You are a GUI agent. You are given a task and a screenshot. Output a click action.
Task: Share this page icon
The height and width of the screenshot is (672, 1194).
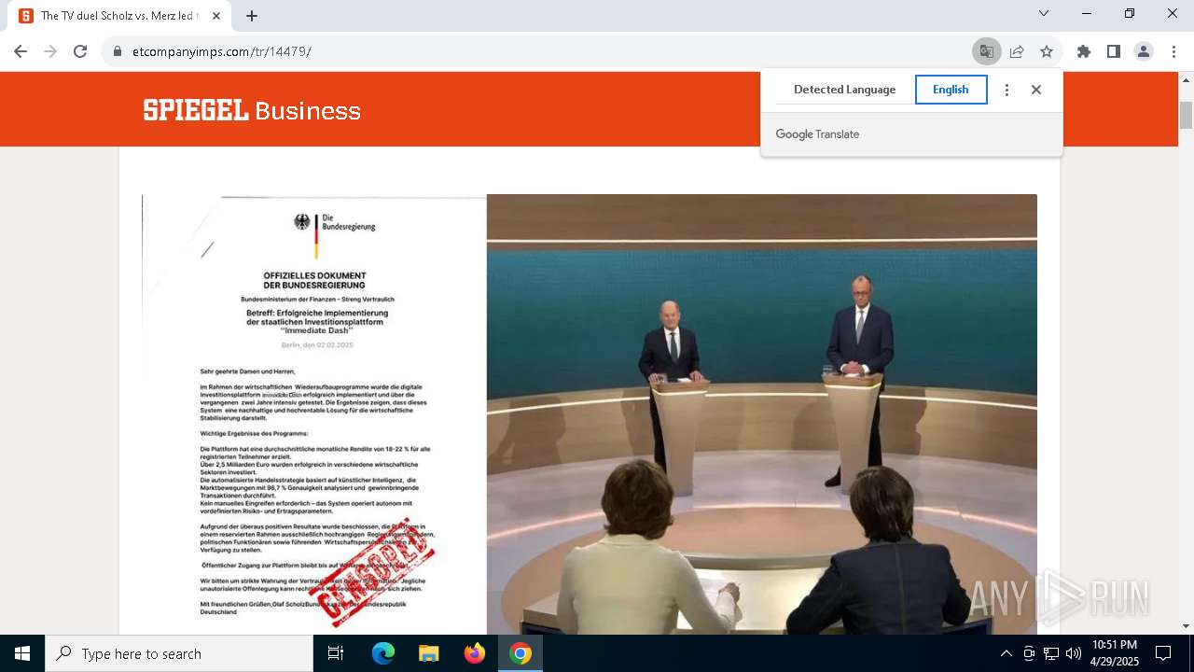tap(1017, 51)
